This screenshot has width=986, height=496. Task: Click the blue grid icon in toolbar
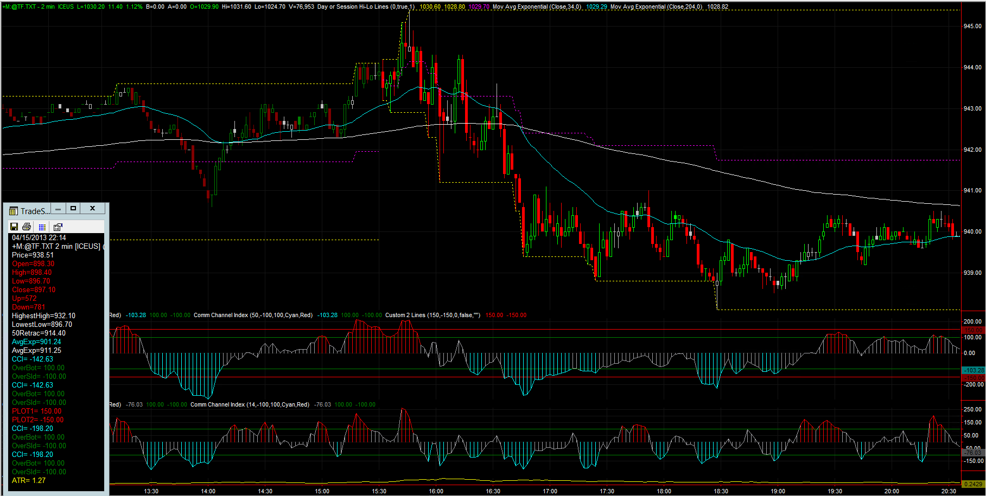tap(42, 227)
